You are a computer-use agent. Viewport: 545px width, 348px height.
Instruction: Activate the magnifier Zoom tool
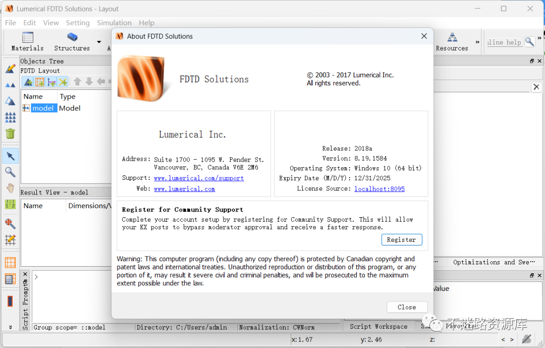[10, 172]
